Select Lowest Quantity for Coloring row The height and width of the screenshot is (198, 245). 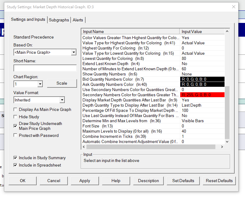point(153,58)
